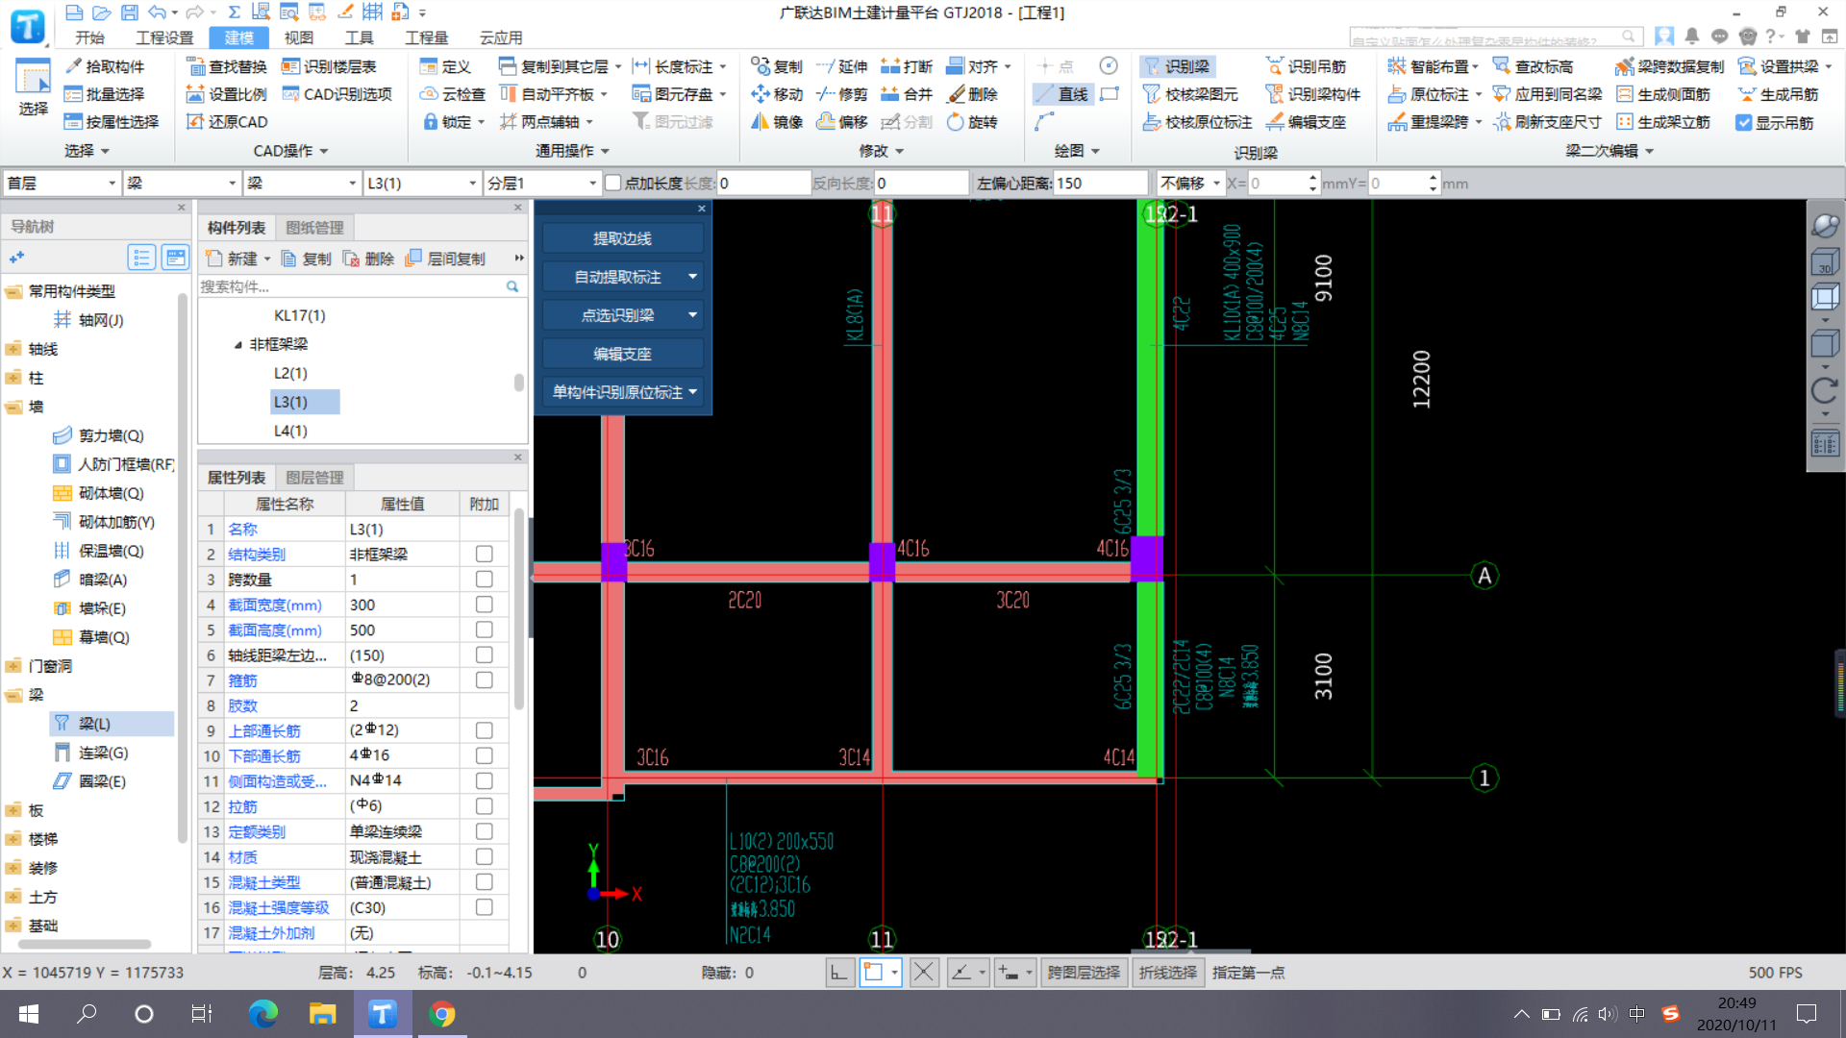The image size is (1846, 1038).
Task: Open 查找替换 find and replace
Action: pyautogui.click(x=227, y=66)
